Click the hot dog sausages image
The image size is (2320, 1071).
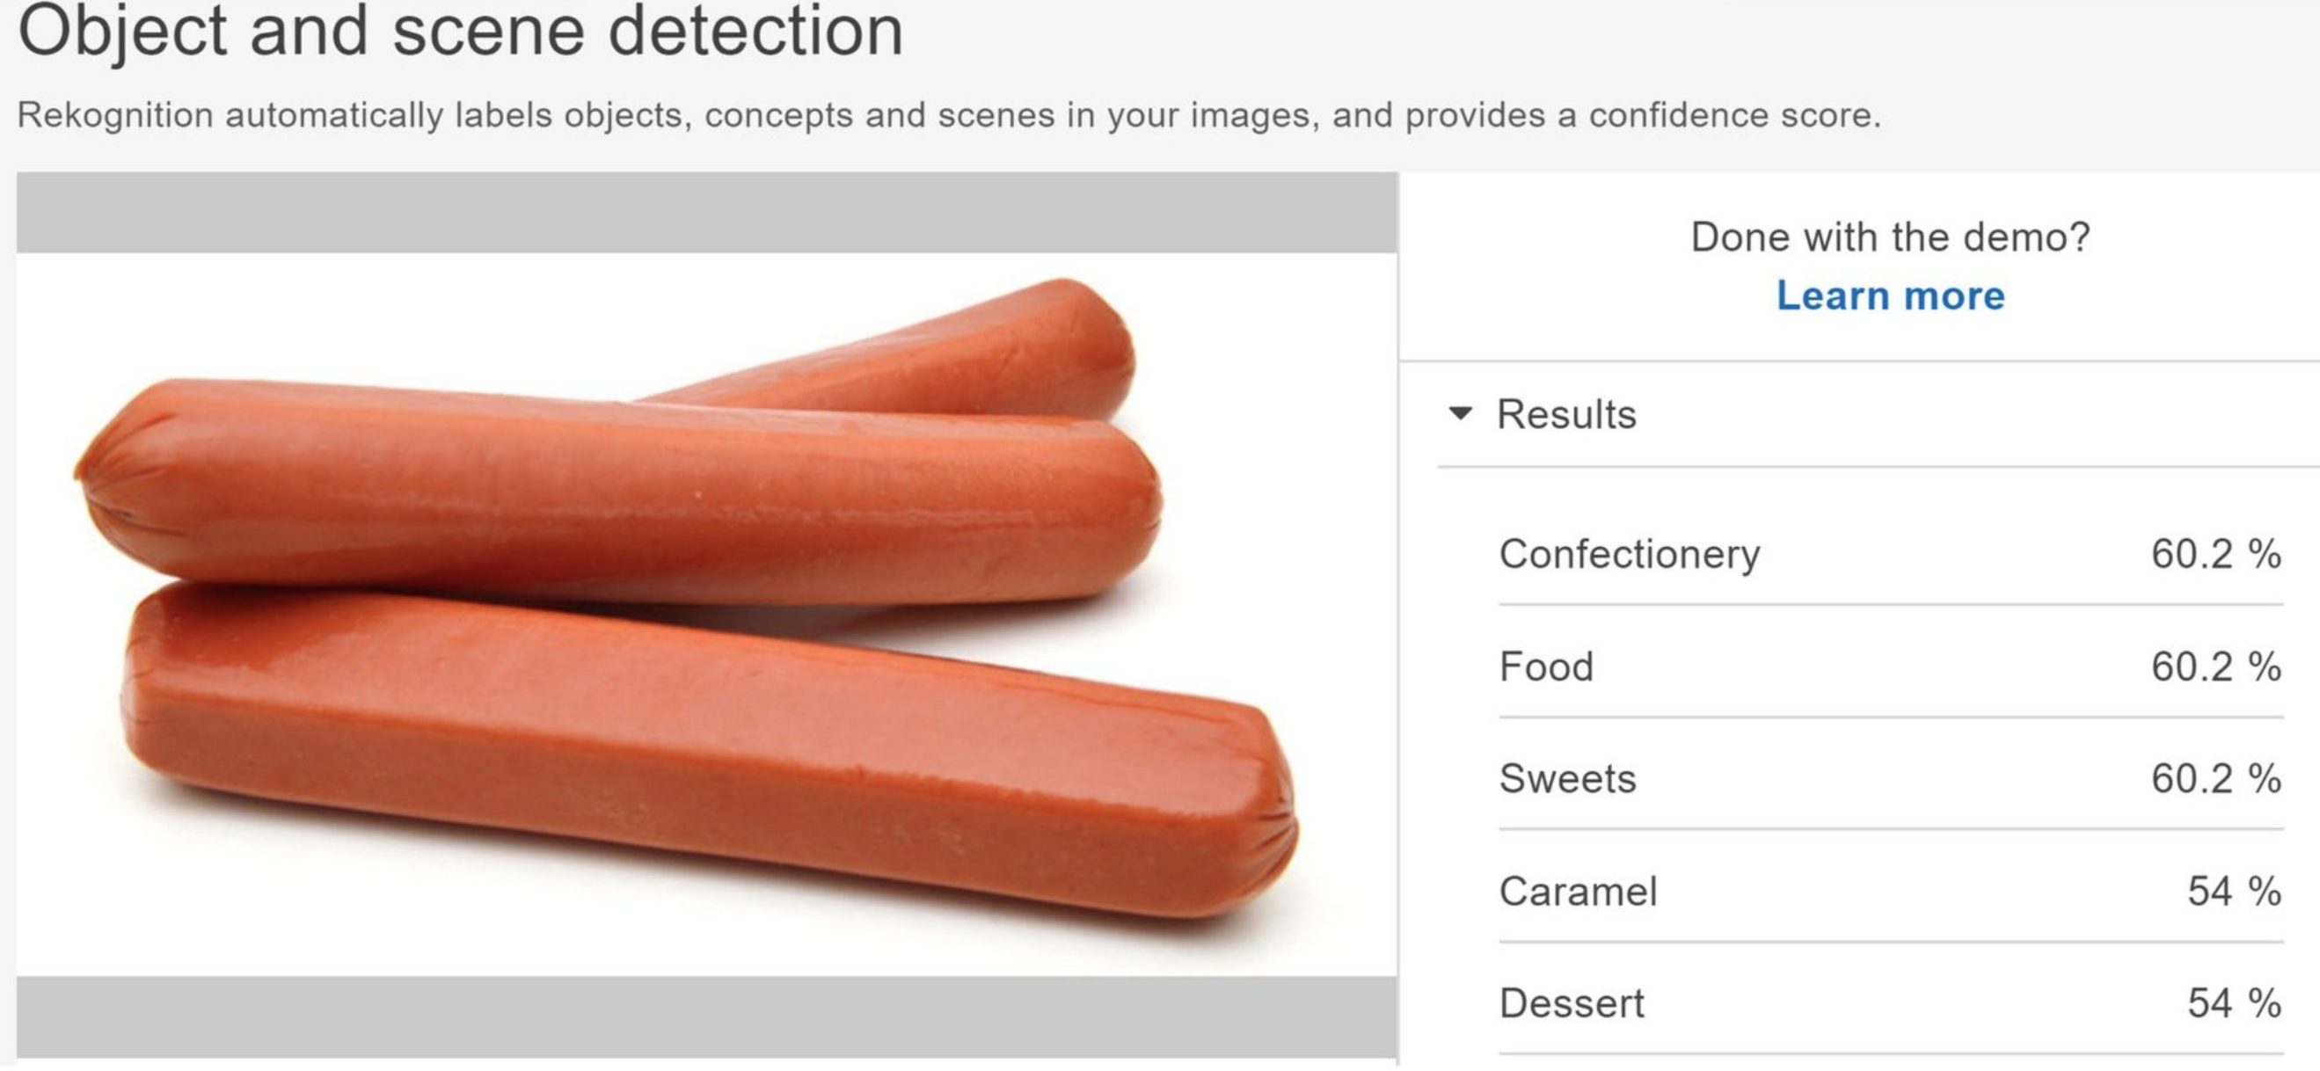pos(707,615)
